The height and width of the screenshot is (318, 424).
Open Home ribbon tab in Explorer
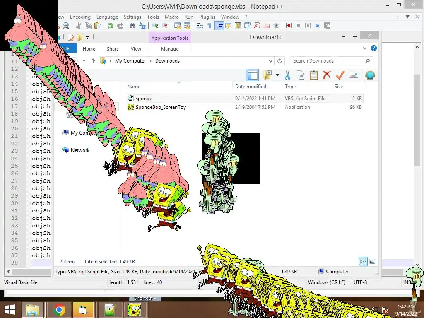(x=89, y=49)
